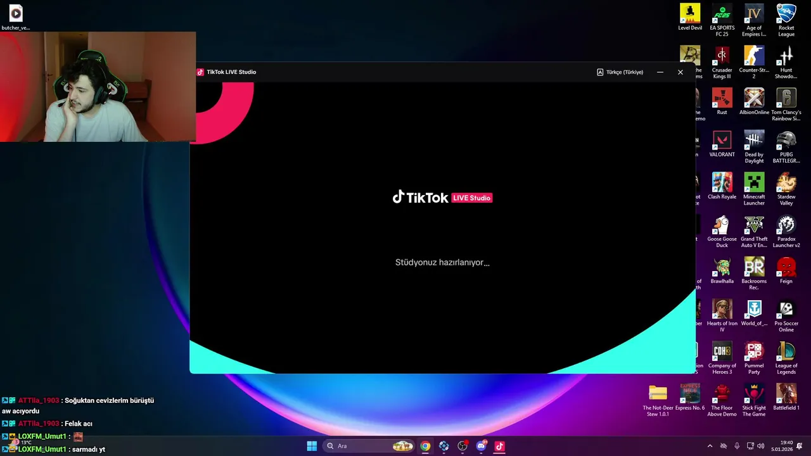
Task: Click the TikTok logo in the title bar
Action: (200, 72)
